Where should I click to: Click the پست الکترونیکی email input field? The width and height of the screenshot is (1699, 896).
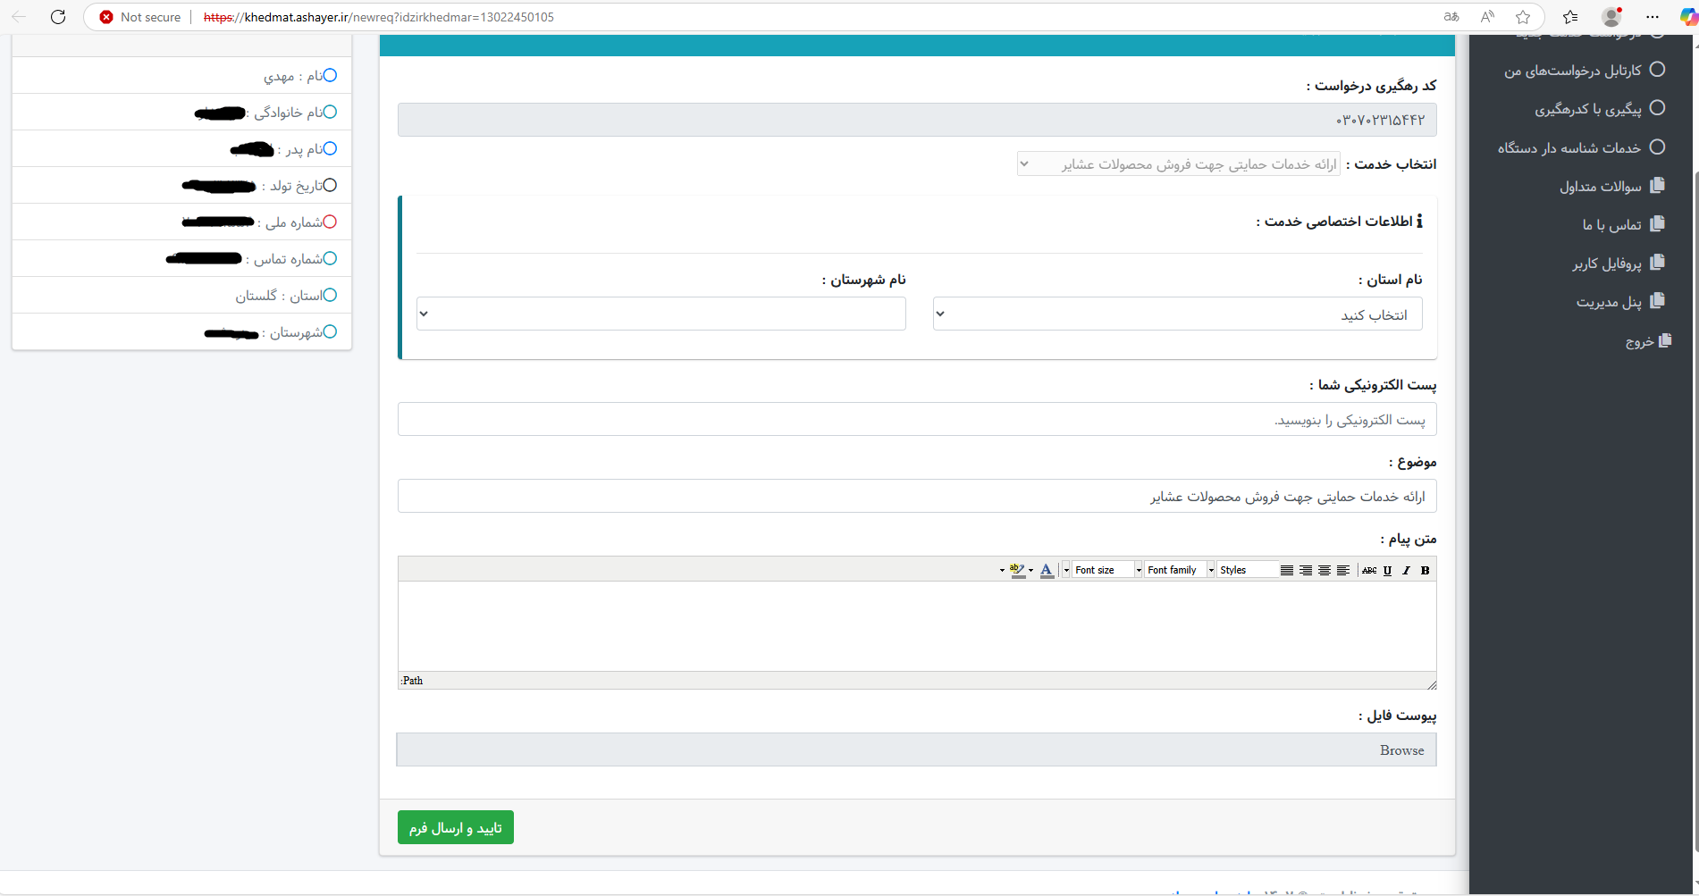[x=917, y=420]
